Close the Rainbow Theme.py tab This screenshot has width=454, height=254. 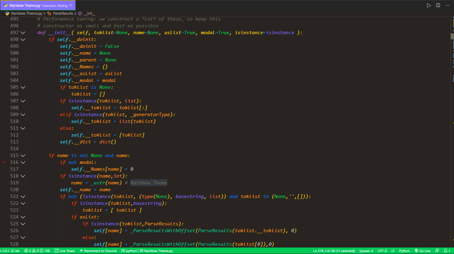71,5
